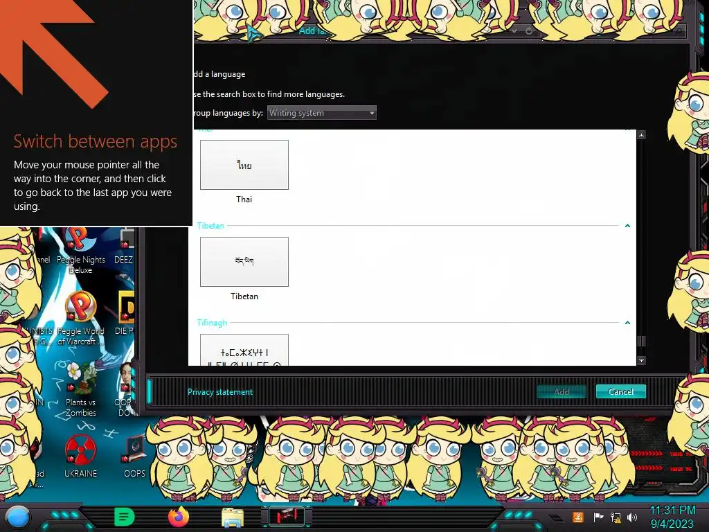Click the Thai label under its tile
Viewport: 709px width, 532px height.
pyautogui.click(x=244, y=199)
